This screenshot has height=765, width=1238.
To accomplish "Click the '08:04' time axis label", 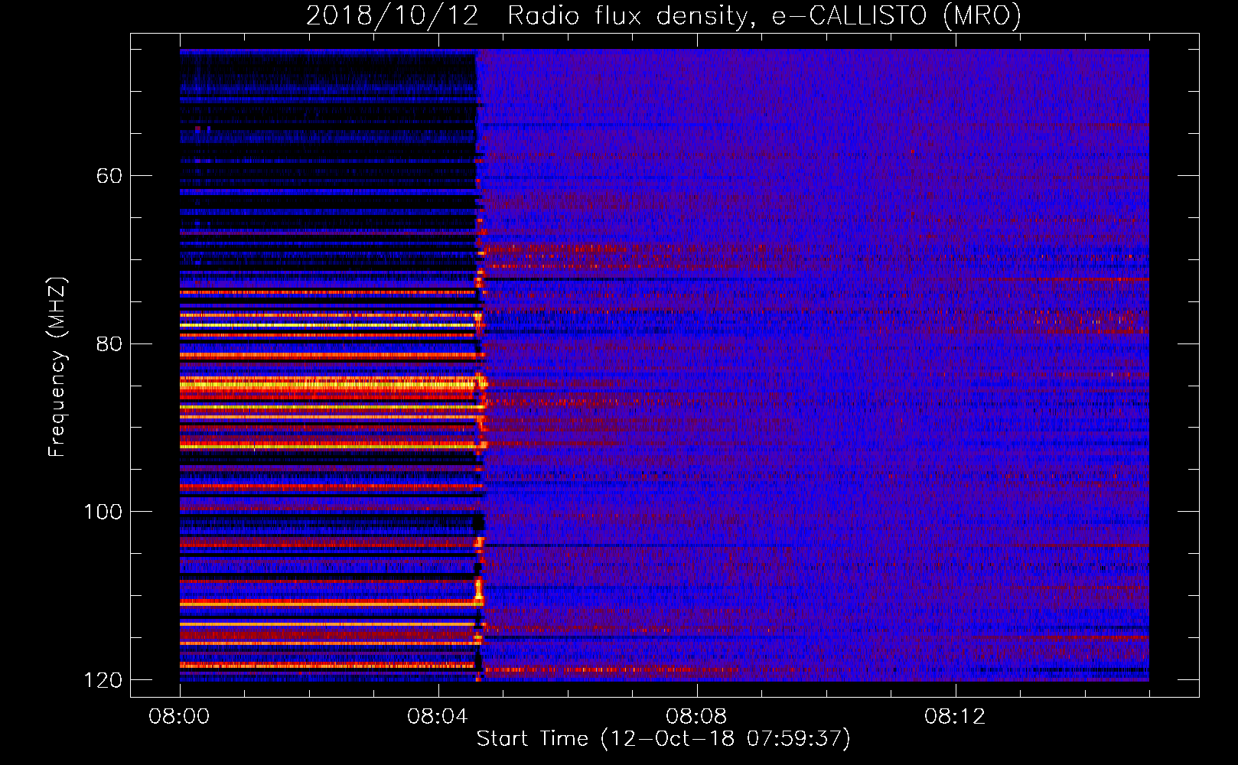I will click(x=438, y=717).
